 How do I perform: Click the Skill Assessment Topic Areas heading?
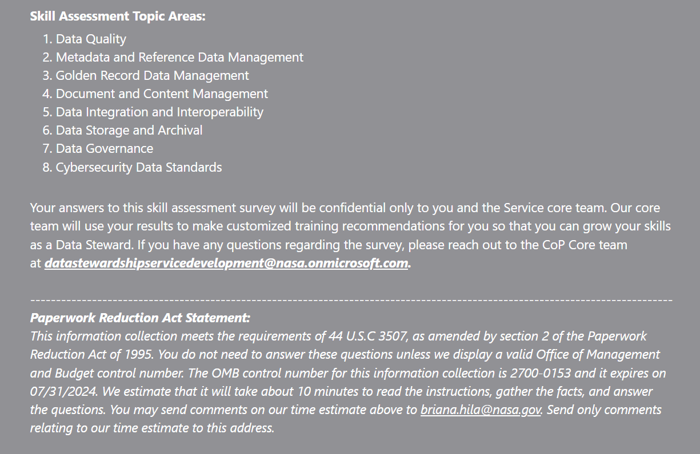pos(118,17)
